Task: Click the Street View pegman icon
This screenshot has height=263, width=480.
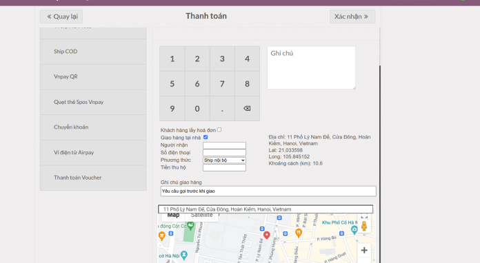Action: [364, 226]
